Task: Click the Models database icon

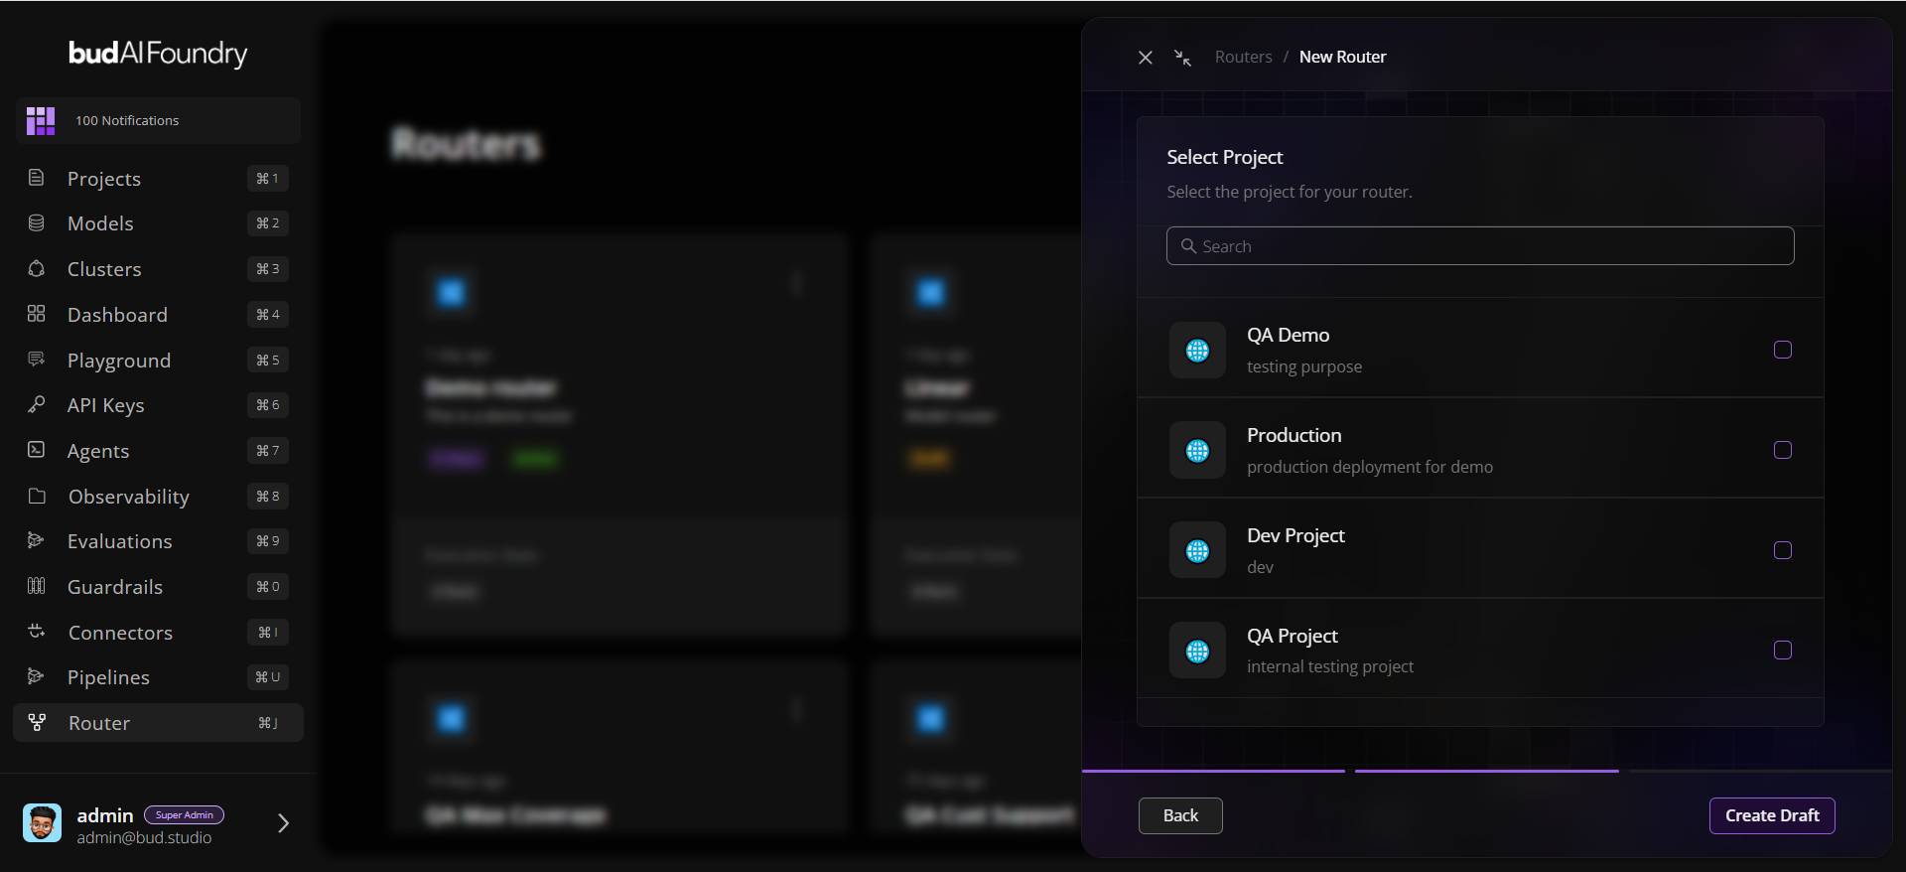Action: pyautogui.click(x=37, y=222)
